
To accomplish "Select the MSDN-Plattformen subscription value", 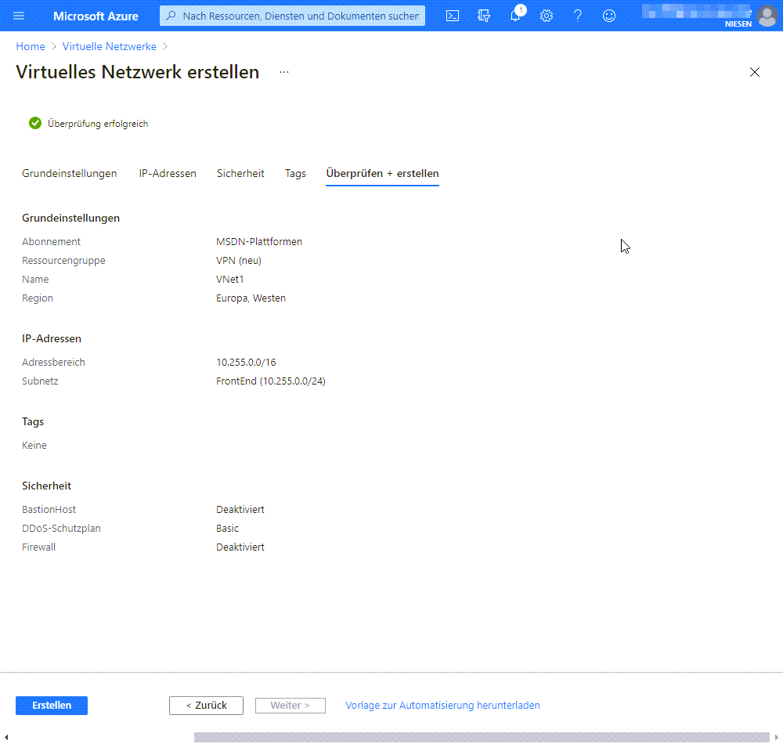I will tap(259, 242).
